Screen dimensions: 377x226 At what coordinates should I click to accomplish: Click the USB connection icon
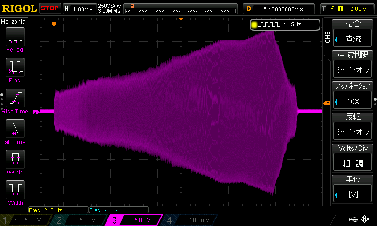pos(353,219)
